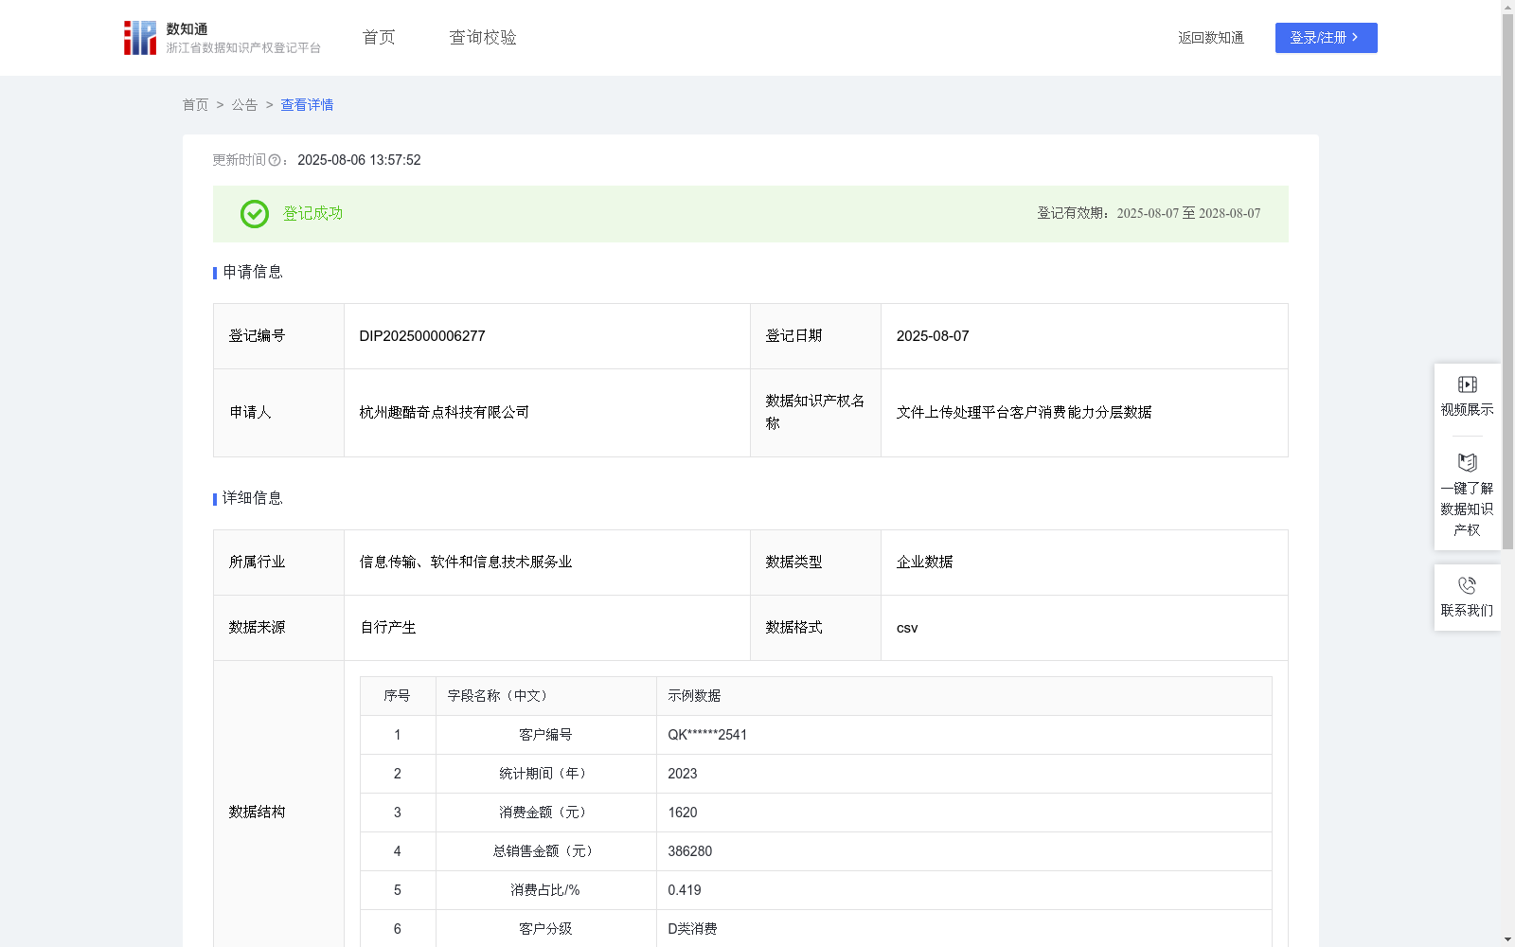Click sample value 0.419
1515x947 pixels.
(685, 890)
